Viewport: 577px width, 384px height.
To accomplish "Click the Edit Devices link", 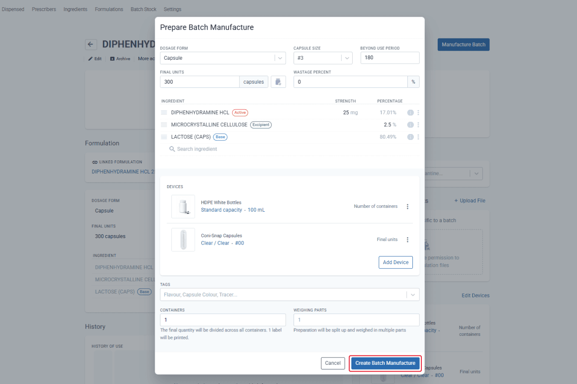I will [475, 295].
